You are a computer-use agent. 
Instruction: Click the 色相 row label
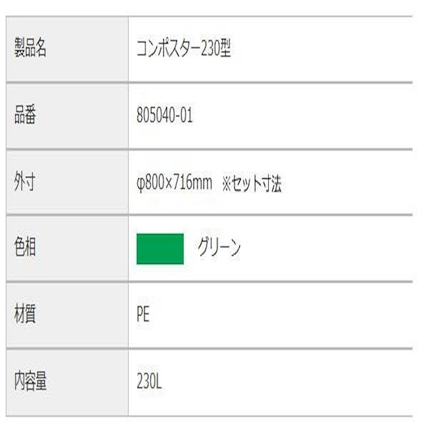tap(25, 248)
